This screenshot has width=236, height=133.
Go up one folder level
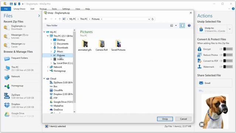[60, 19]
